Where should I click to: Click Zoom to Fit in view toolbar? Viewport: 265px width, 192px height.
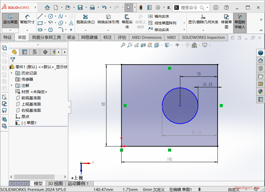(x=123, y=45)
